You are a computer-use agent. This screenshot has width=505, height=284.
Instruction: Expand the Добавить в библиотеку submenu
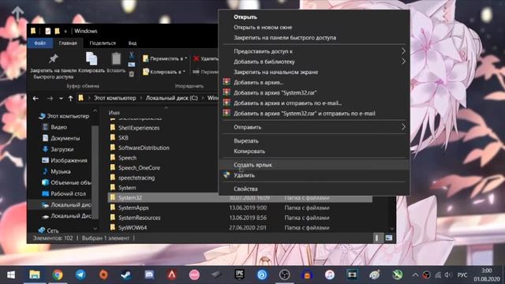pos(403,62)
